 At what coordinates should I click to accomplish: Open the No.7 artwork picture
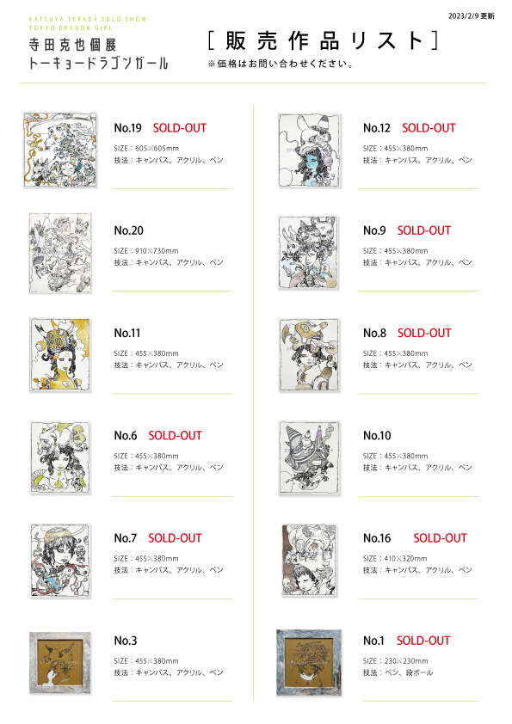[x=60, y=560]
